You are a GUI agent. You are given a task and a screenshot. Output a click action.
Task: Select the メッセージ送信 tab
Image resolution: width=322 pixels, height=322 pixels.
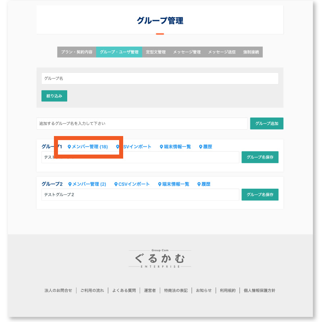pos(222,52)
